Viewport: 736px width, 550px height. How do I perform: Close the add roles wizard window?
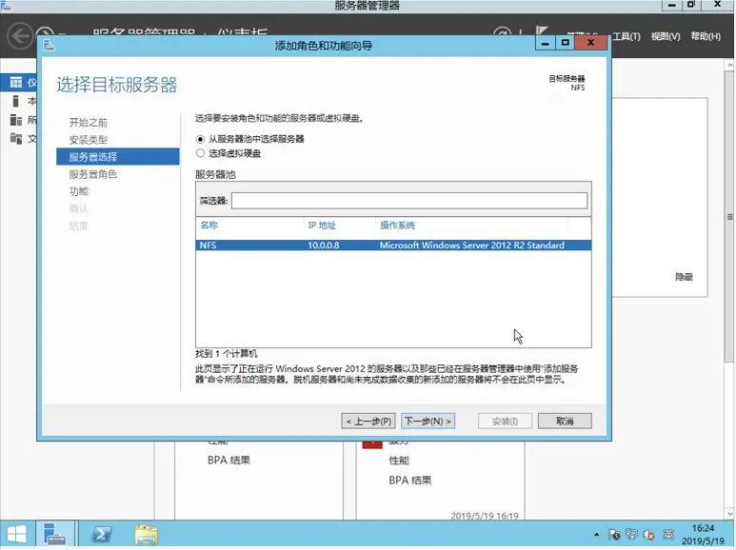point(591,43)
